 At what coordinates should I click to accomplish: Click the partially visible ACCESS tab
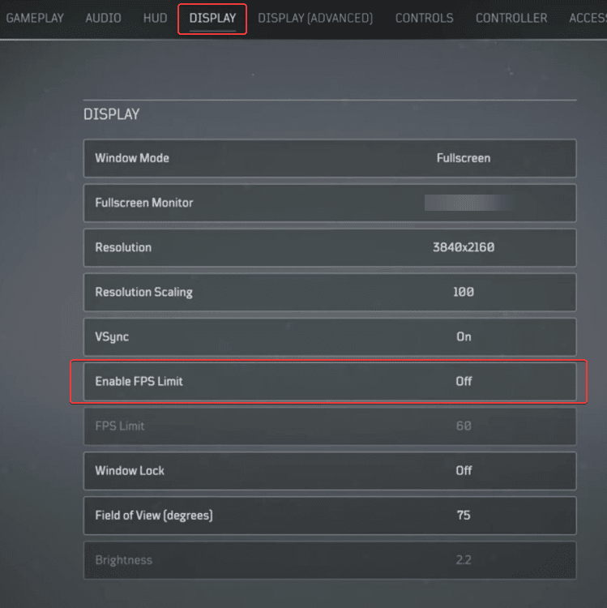click(x=587, y=18)
